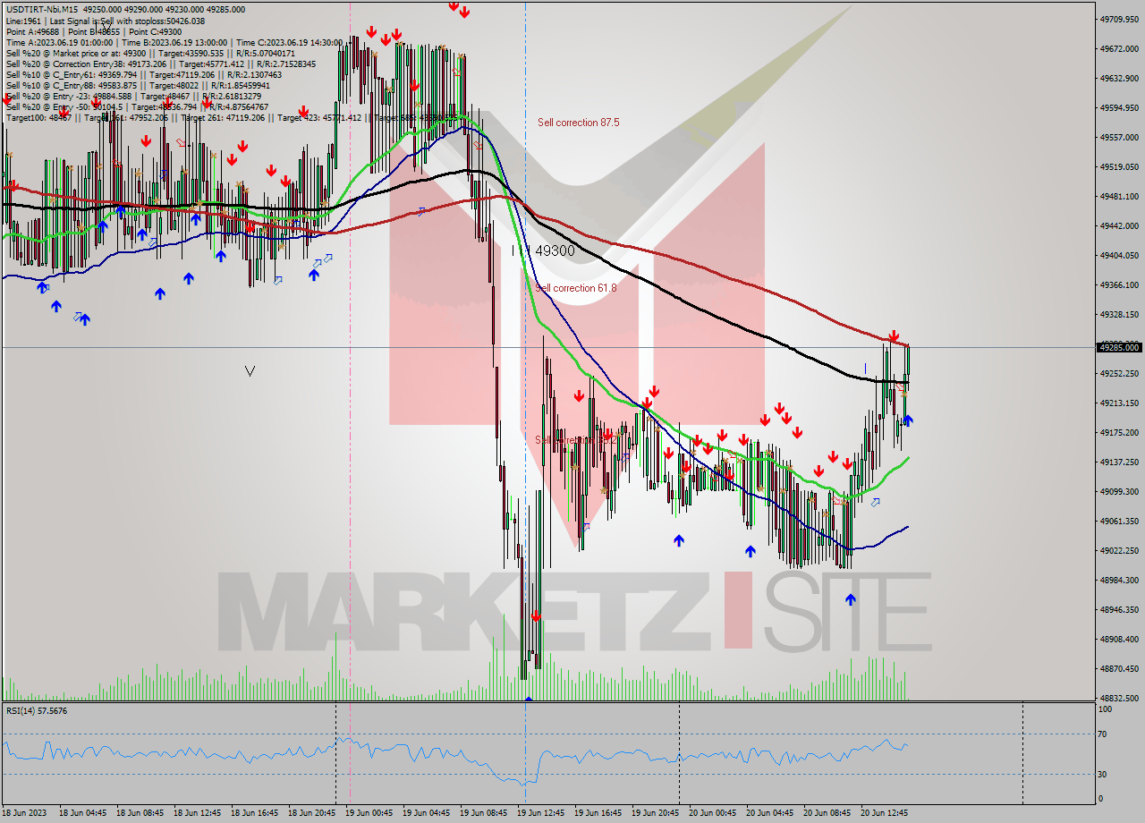This screenshot has width=1145, height=823.
Task: Click the 49213.150 price axis label
Action: (x=1117, y=403)
